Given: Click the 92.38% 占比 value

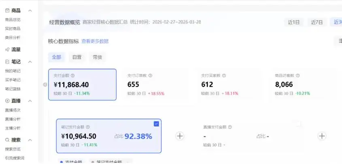Looking at the screenshot, I should tap(138, 137).
